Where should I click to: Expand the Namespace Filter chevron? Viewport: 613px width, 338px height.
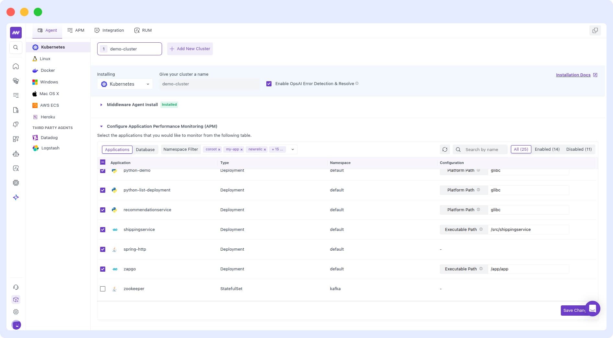(x=293, y=149)
